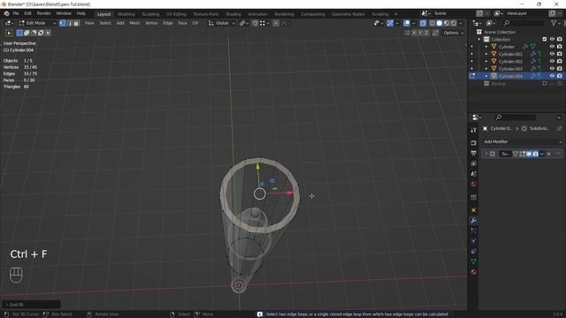Switch to rendered viewport shading
The width and height of the screenshot is (566, 318).
454,23
